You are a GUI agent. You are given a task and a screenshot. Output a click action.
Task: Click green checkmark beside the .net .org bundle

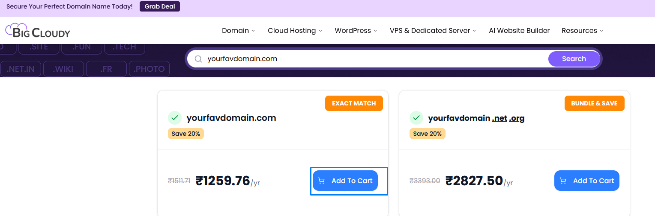[x=416, y=118]
